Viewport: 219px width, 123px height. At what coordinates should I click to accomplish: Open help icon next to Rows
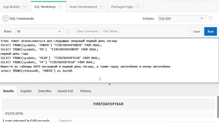point(68,31)
